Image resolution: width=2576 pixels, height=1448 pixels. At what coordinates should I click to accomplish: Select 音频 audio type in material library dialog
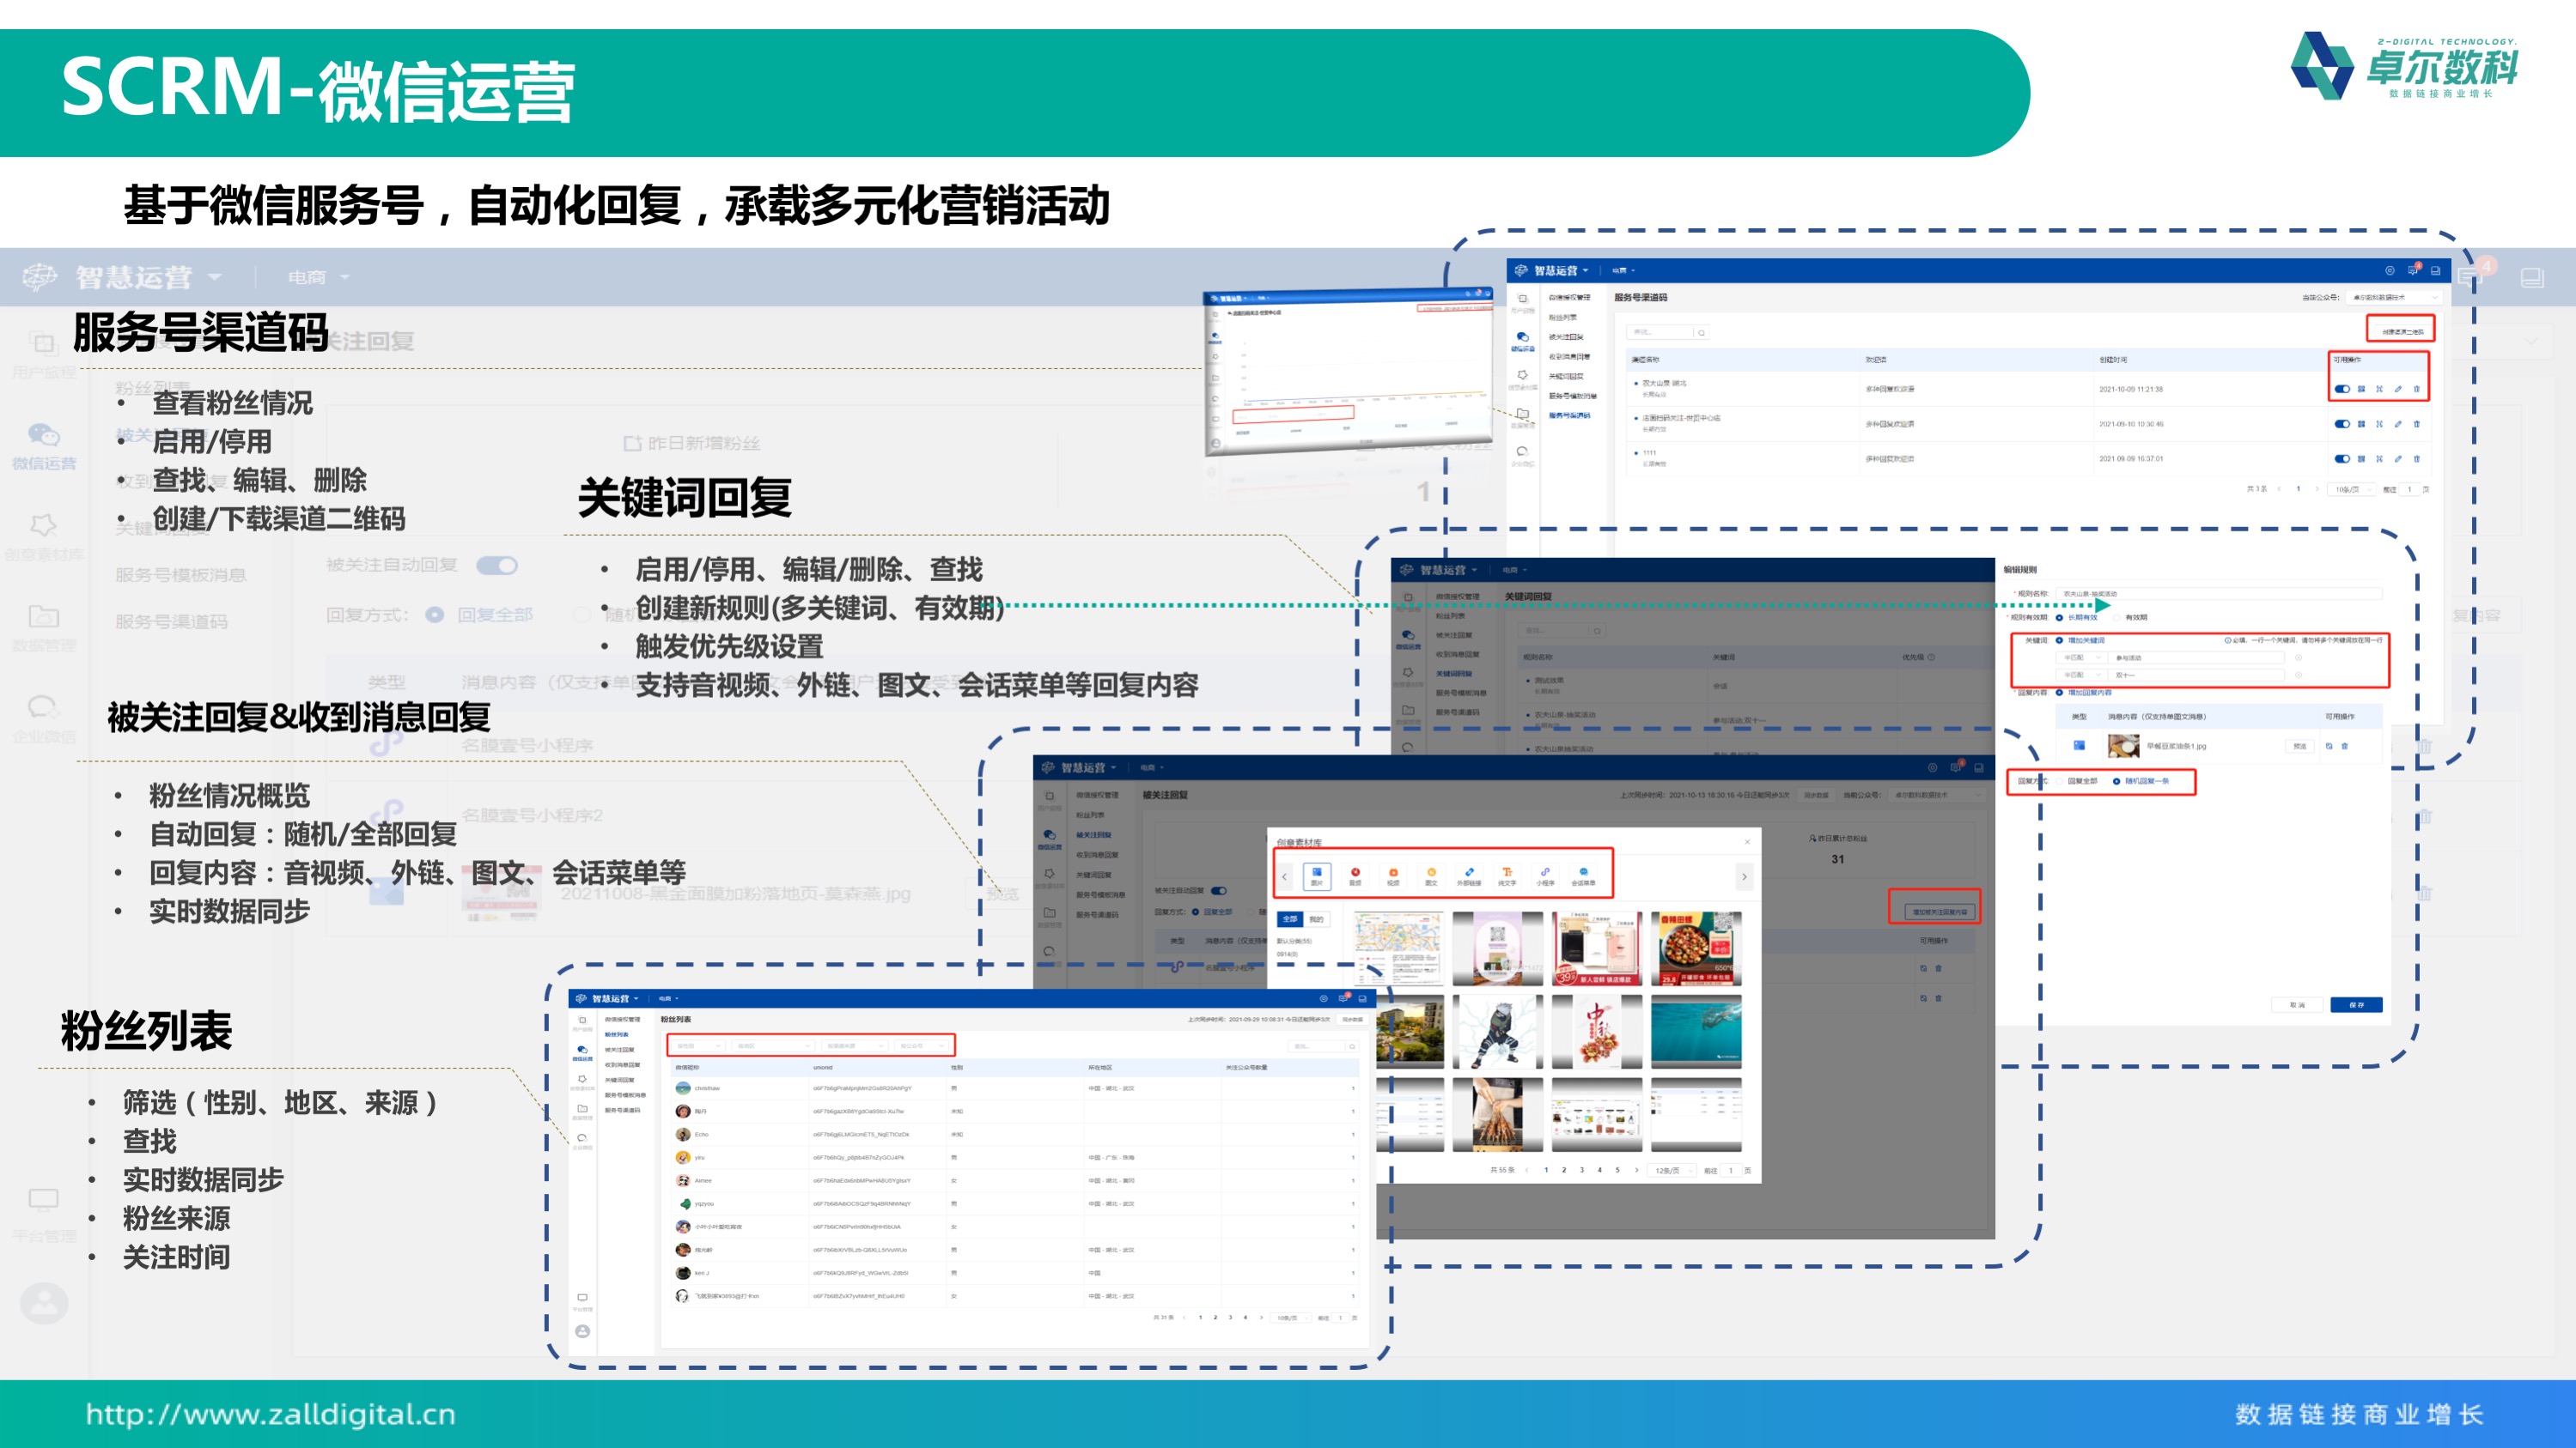pos(1355,875)
